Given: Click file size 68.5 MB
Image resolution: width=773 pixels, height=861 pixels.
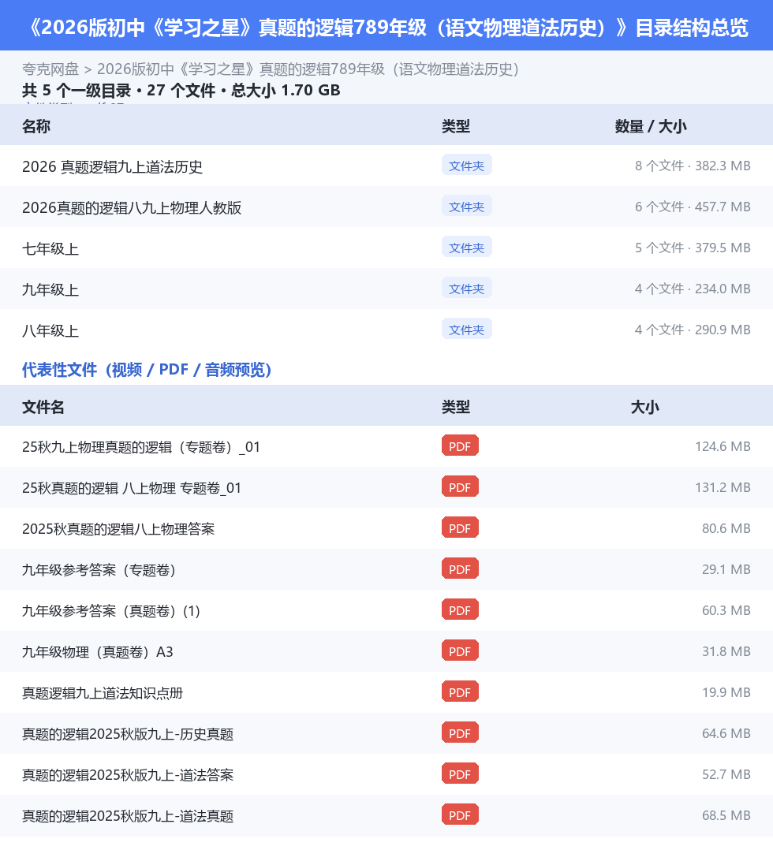Looking at the screenshot, I should pyautogui.click(x=726, y=815).
